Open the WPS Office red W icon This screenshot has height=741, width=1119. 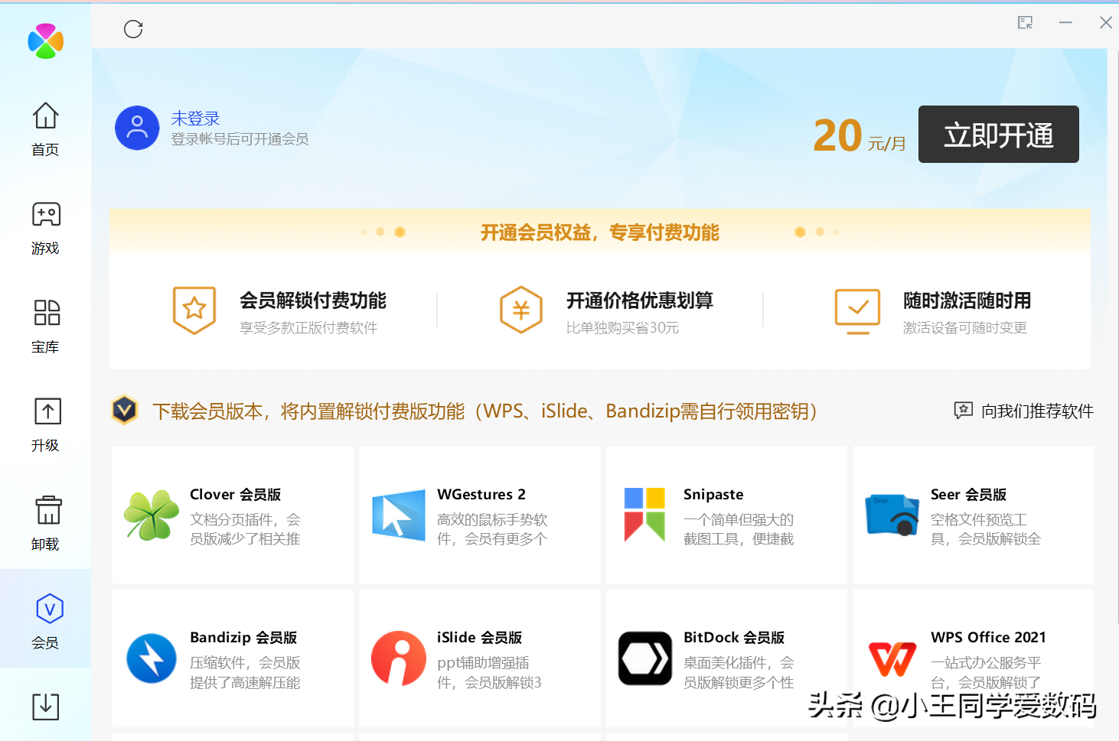tap(892, 659)
